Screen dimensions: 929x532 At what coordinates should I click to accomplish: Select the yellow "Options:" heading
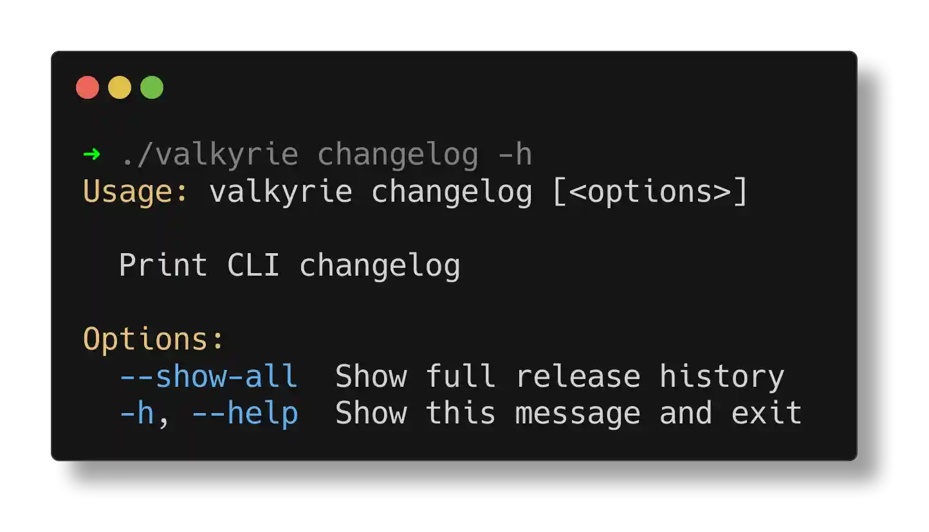pyautogui.click(x=154, y=339)
